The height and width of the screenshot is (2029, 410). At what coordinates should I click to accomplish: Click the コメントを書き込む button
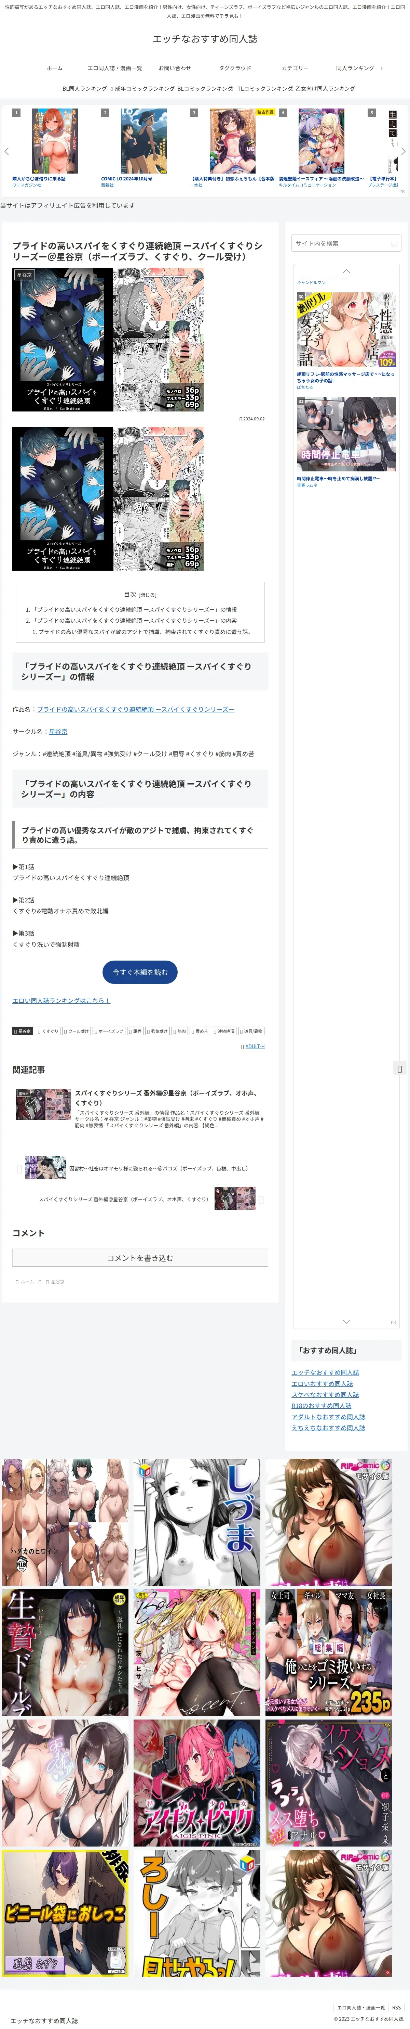pos(140,1258)
